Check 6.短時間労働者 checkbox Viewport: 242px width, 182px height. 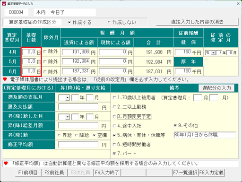point(114,145)
